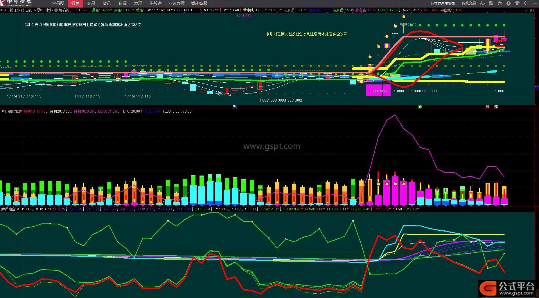Click the 参股新股 tag
The height and width of the screenshot is (298, 539).
coord(56,25)
